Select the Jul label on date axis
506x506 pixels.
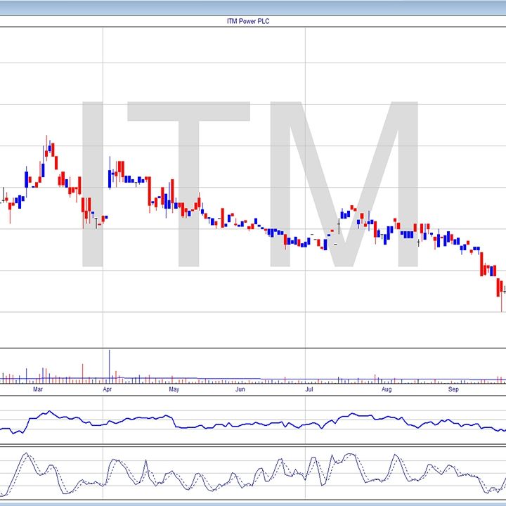pyautogui.click(x=309, y=389)
